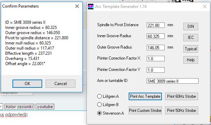Click Printer Correction Factor Y field
211x125 pixels.
coord(156,70)
